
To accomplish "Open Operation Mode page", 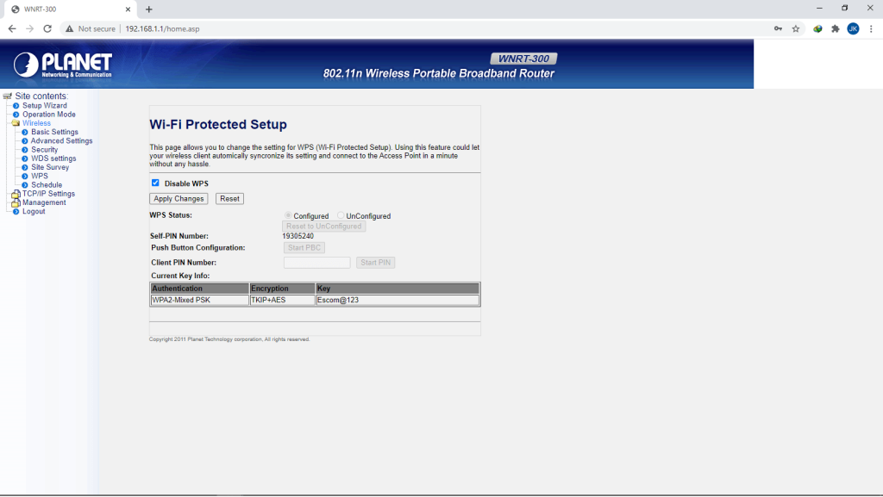I will [49, 115].
